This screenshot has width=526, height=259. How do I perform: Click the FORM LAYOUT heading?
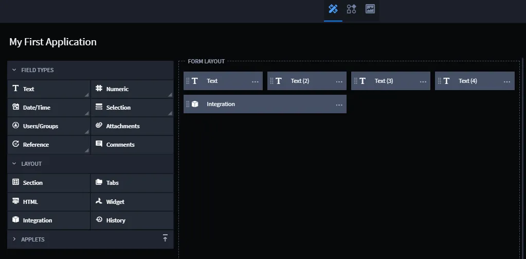(206, 61)
